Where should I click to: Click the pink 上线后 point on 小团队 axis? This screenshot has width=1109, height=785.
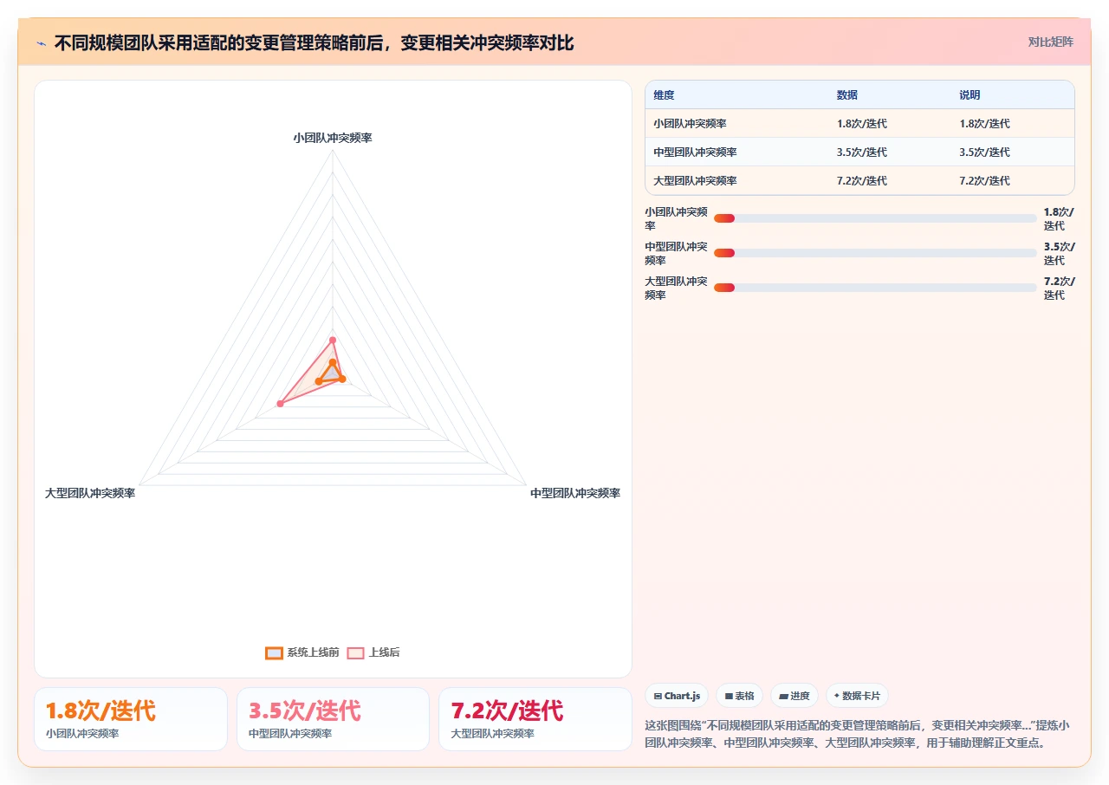point(333,340)
